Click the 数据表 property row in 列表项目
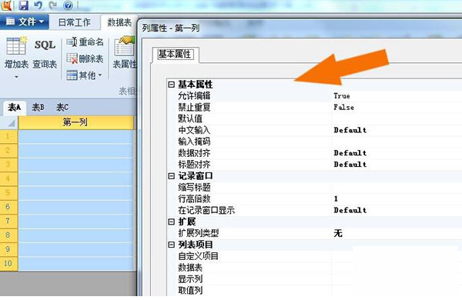The image size is (462, 300). (x=314, y=268)
